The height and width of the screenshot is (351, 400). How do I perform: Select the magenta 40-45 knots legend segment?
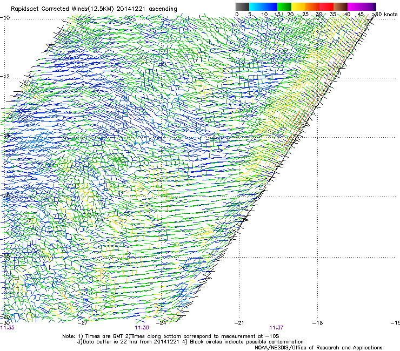[x=355, y=6]
